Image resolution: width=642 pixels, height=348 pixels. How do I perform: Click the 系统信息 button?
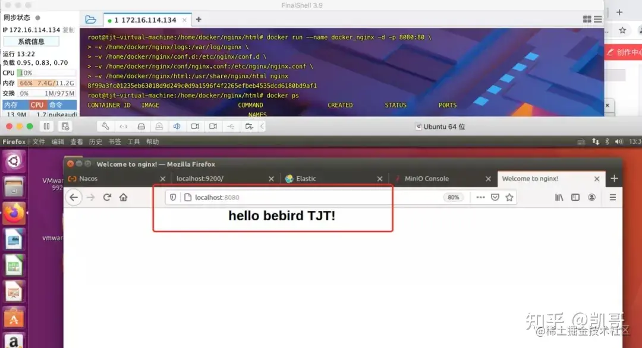click(x=31, y=42)
